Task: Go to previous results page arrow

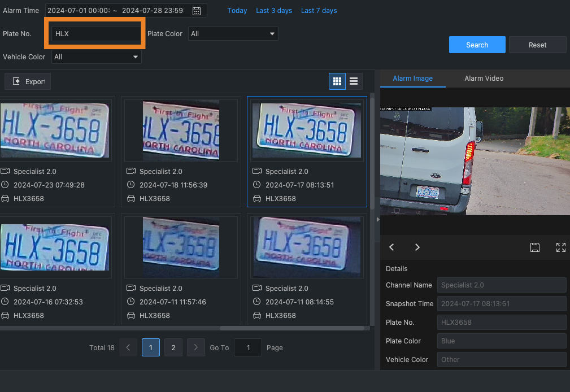Action: [128, 347]
